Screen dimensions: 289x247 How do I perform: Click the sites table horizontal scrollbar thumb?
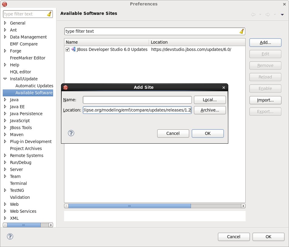130,206
